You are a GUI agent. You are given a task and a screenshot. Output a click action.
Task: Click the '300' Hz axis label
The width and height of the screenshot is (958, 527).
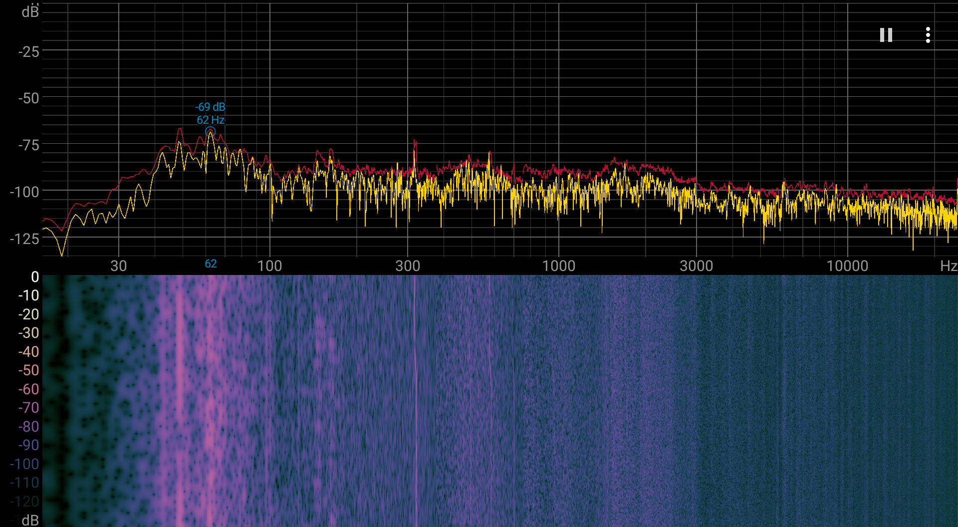[x=408, y=265]
